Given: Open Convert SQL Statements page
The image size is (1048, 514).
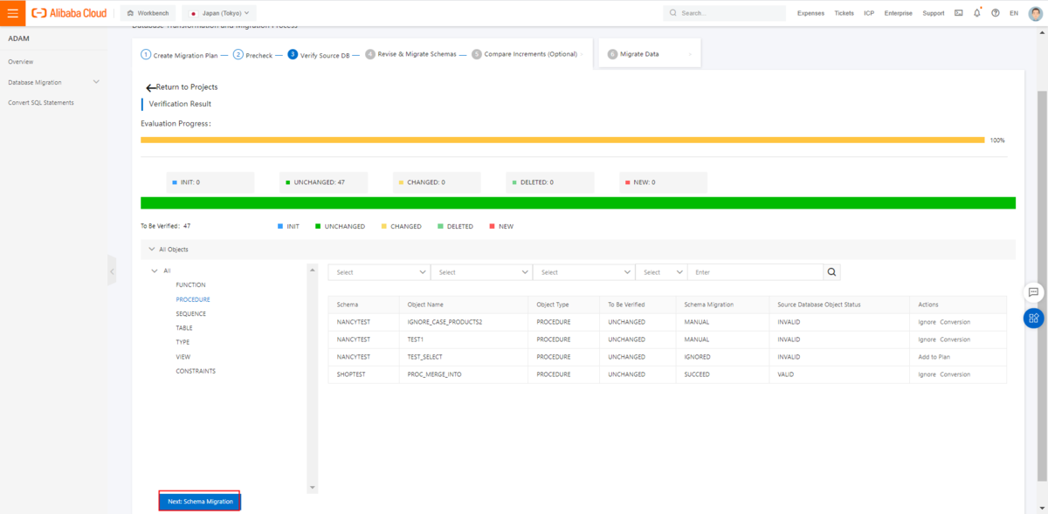Looking at the screenshot, I should click(41, 102).
